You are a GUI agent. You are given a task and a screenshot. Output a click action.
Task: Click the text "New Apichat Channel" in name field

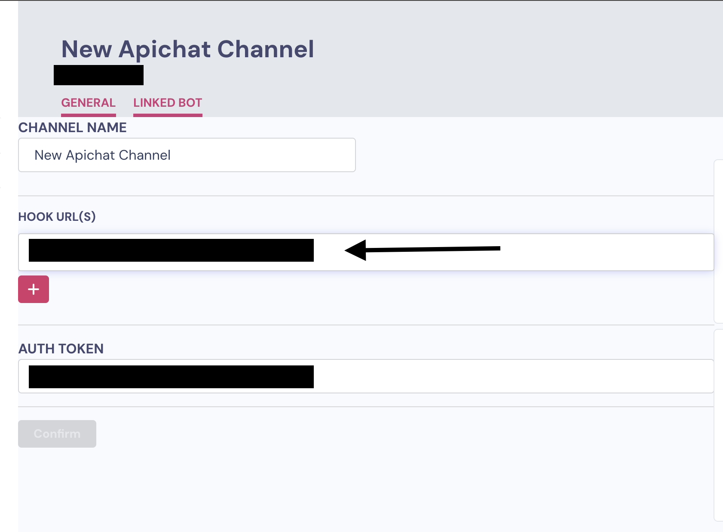click(102, 155)
